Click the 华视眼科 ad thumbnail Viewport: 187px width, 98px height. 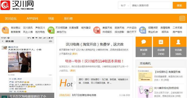coord(145,75)
